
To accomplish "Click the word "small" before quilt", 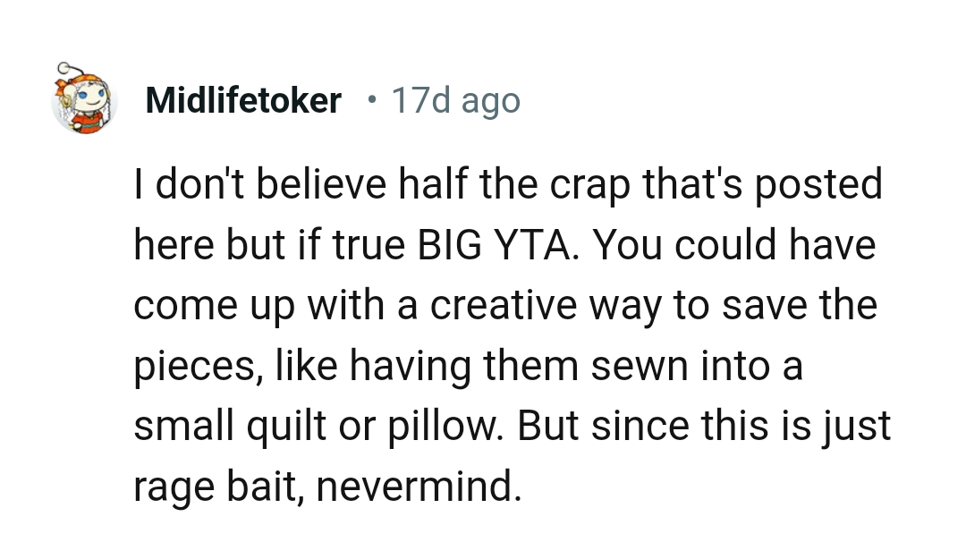I will (x=180, y=427).
